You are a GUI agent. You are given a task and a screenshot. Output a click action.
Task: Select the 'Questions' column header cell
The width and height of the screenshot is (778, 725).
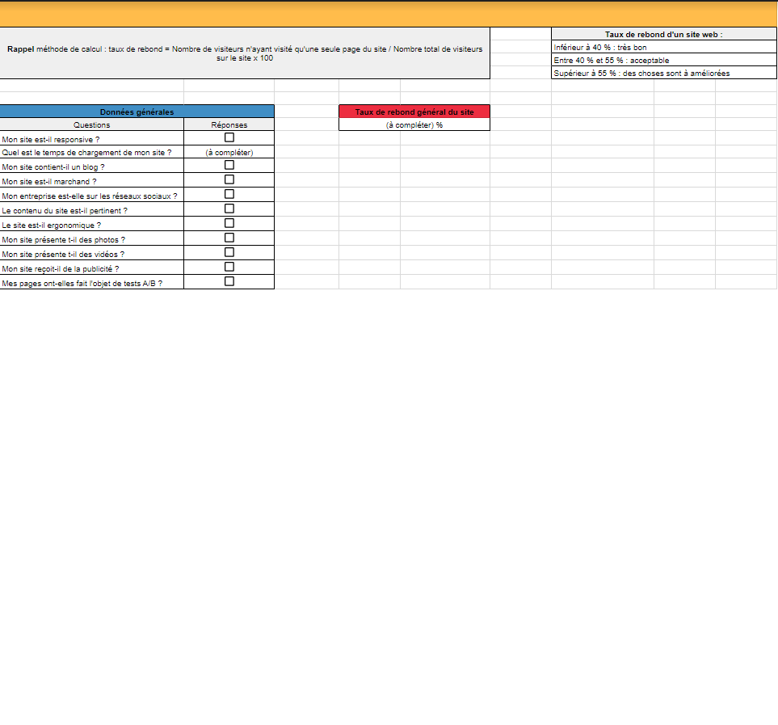(x=91, y=124)
